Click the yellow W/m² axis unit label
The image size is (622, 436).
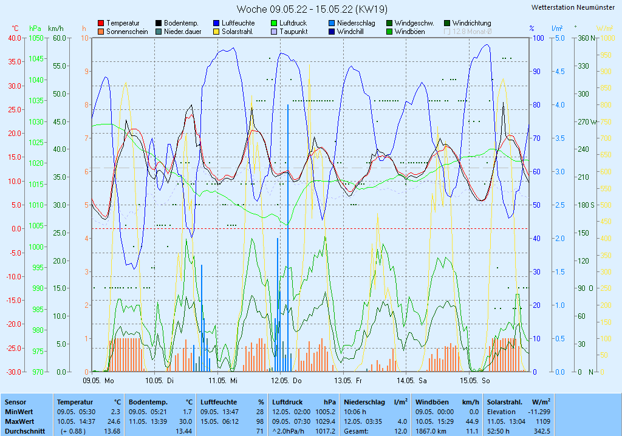tap(605, 29)
